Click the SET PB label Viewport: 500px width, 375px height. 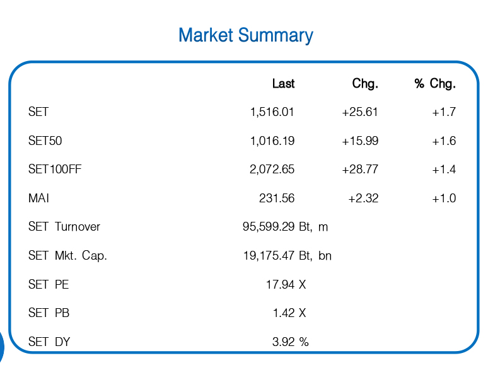pos(49,313)
